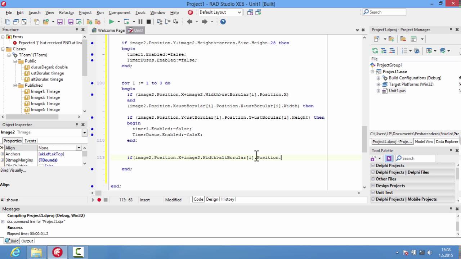Switch to the Output tab in Messages
This screenshot has width=461, height=259.
[x=27, y=241]
